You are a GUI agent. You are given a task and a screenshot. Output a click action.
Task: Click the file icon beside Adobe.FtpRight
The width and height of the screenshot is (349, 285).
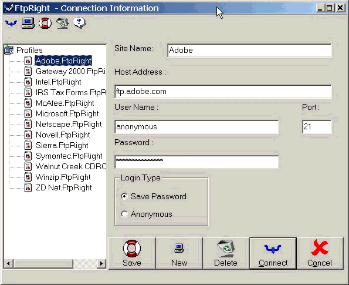click(28, 61)
